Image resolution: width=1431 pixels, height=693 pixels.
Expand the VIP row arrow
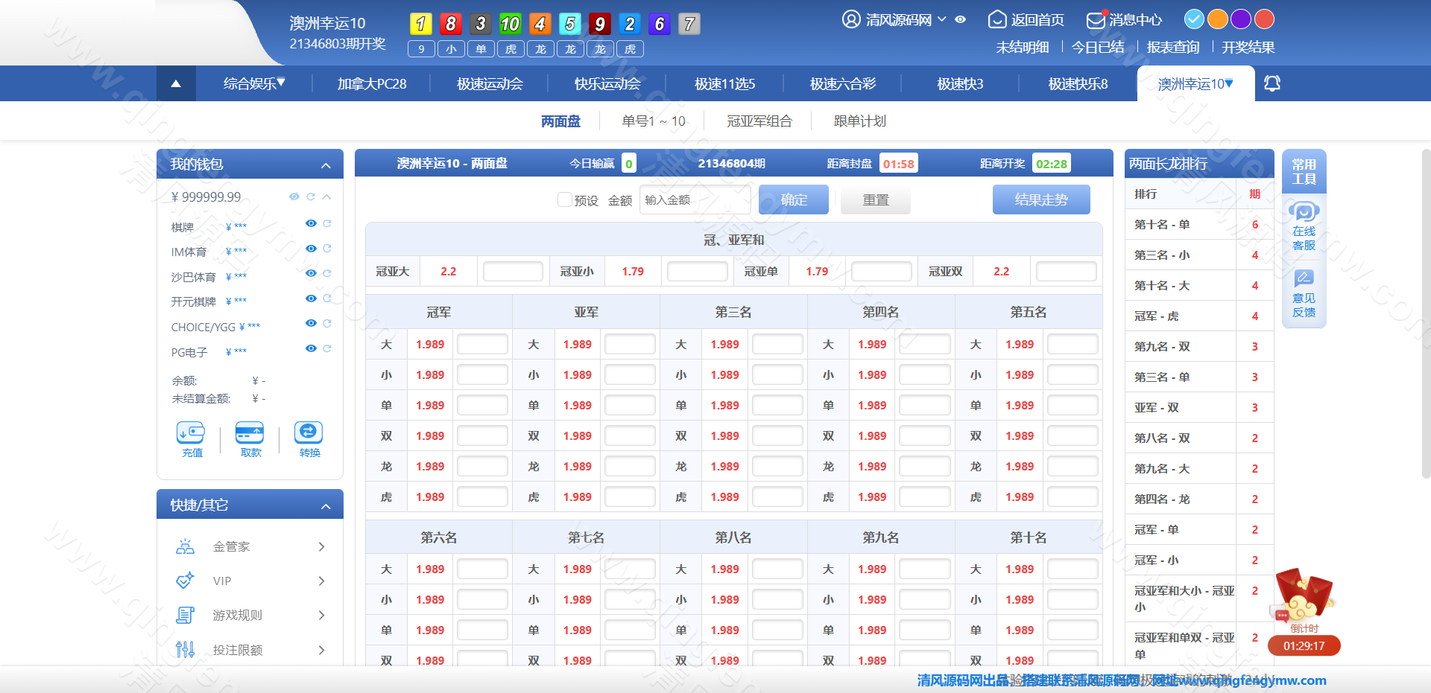(321, 581)
